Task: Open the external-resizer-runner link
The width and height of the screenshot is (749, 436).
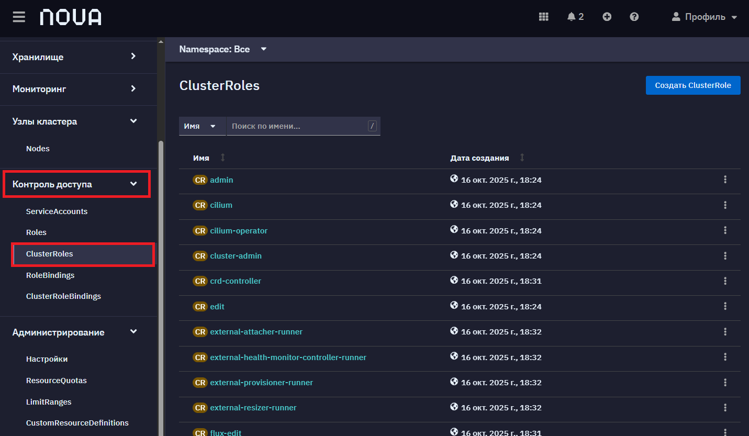Action: tap(253, 408)
